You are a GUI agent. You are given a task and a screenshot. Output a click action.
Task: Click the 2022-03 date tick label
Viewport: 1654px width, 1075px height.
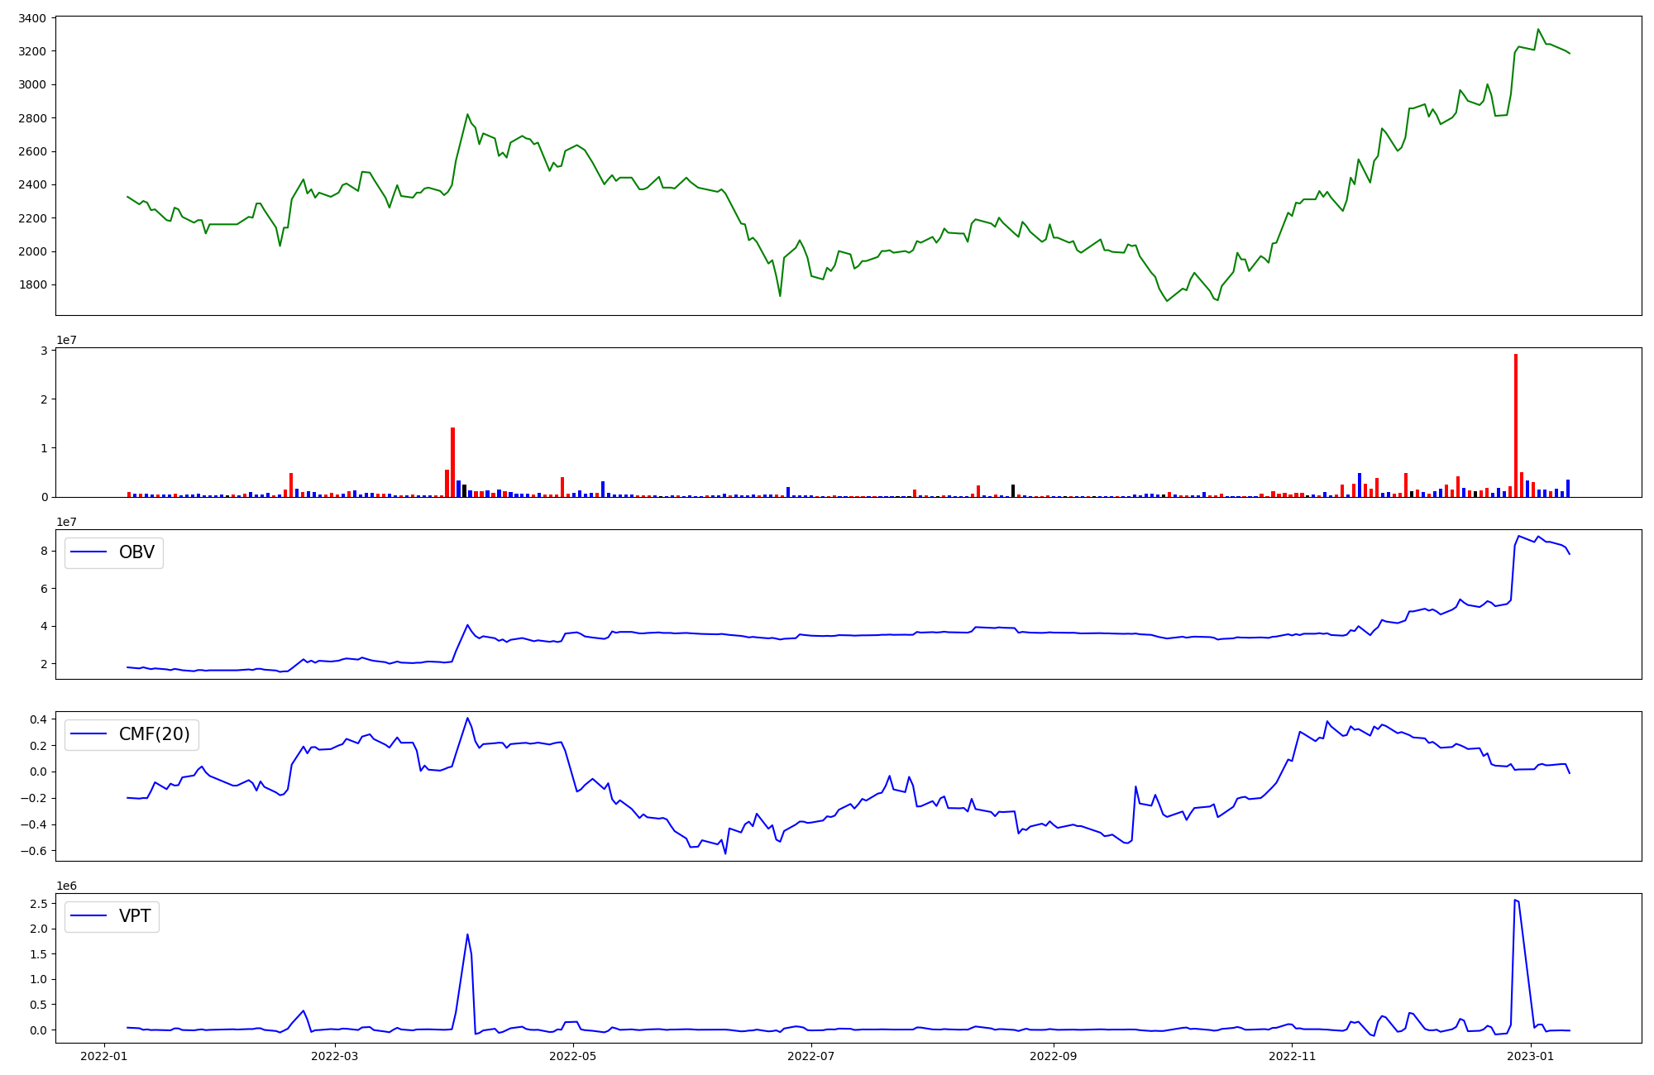click(335, 1056)
